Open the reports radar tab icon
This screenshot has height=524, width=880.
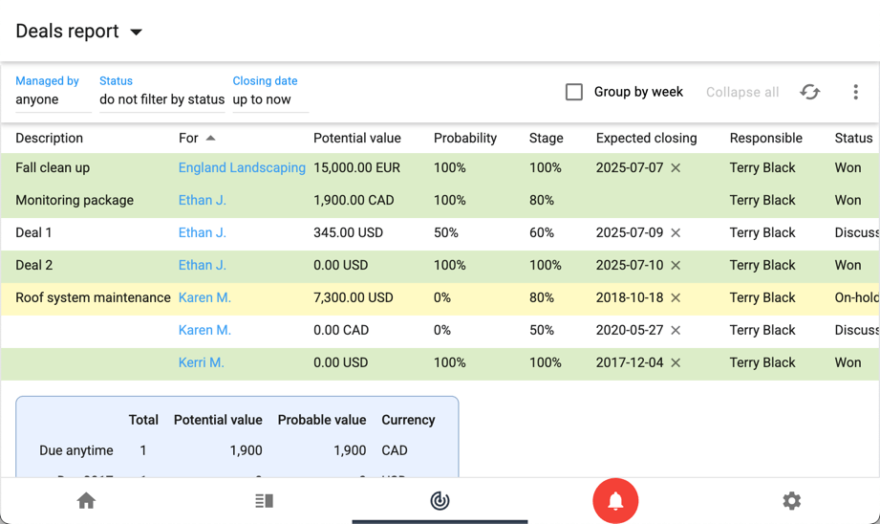440,500
